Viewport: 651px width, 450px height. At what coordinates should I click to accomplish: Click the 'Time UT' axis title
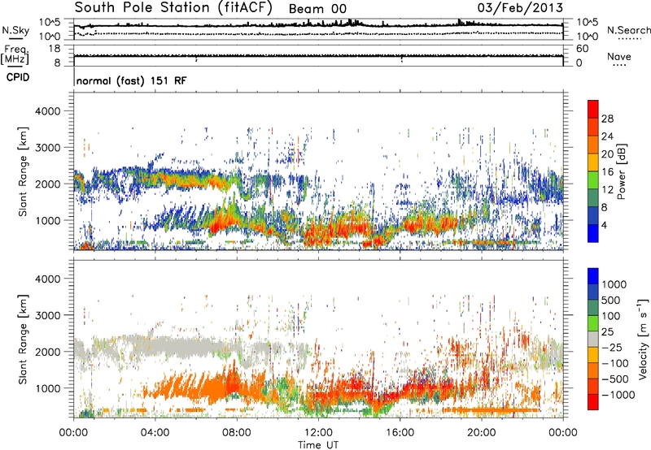click(318, 445)
